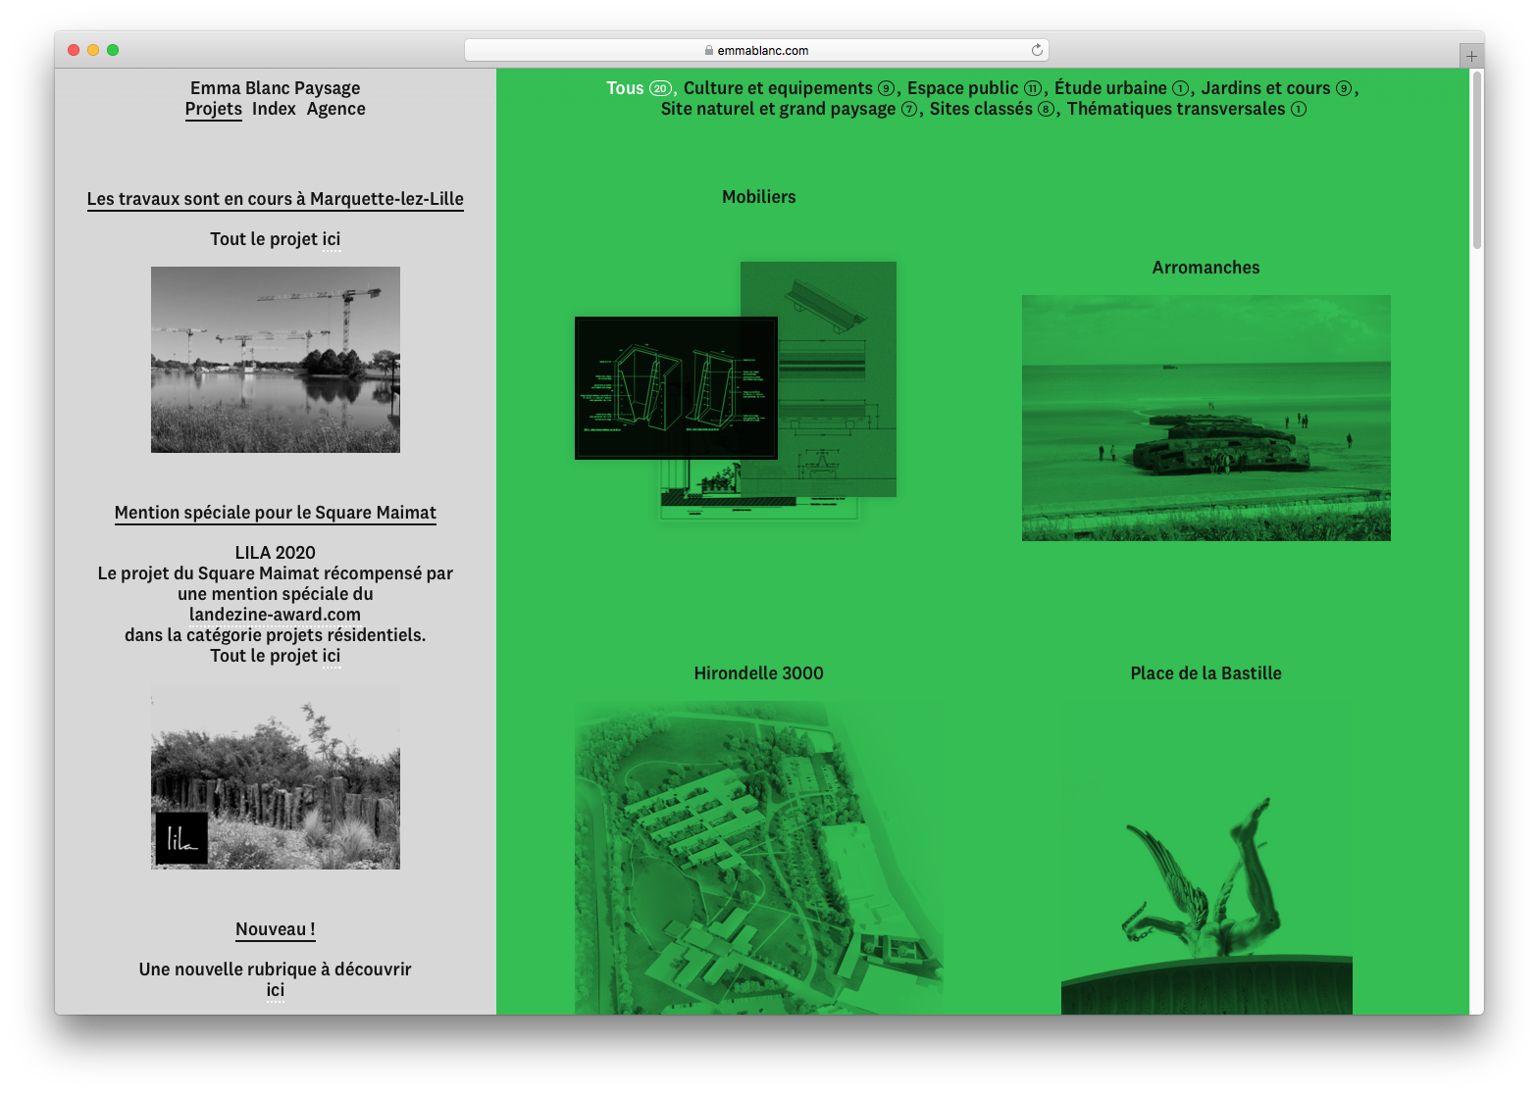Open the Mobiliers technical drawing thumbnail
Image resolution: width=1539 pixels, height=1093 pixels.
point(736,390)
